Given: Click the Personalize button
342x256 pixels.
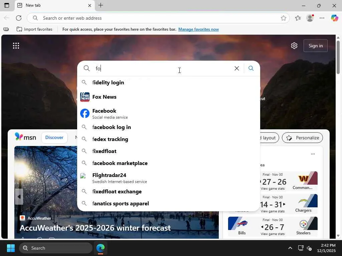Looking at the screenshot, I should [x=302, y=138].
